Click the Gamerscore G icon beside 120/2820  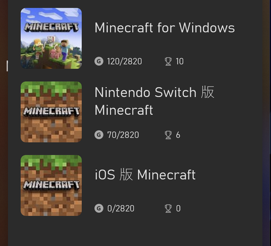(x=99, y=61)
